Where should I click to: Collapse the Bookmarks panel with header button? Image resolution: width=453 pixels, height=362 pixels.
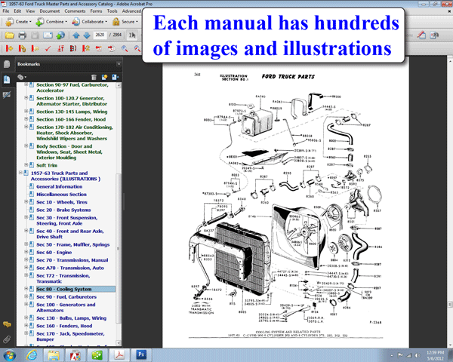click(119, 64)
